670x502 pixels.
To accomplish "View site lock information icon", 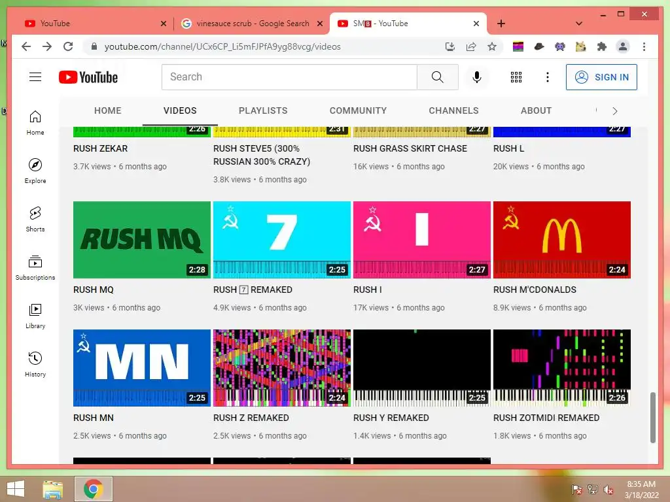I will [x=94, y=46].
